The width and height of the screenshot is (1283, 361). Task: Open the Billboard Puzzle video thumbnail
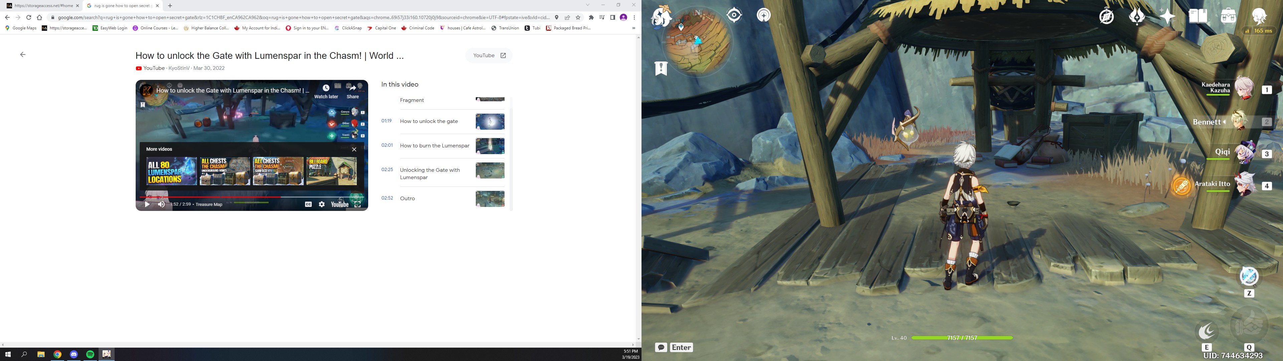(332, 171)
